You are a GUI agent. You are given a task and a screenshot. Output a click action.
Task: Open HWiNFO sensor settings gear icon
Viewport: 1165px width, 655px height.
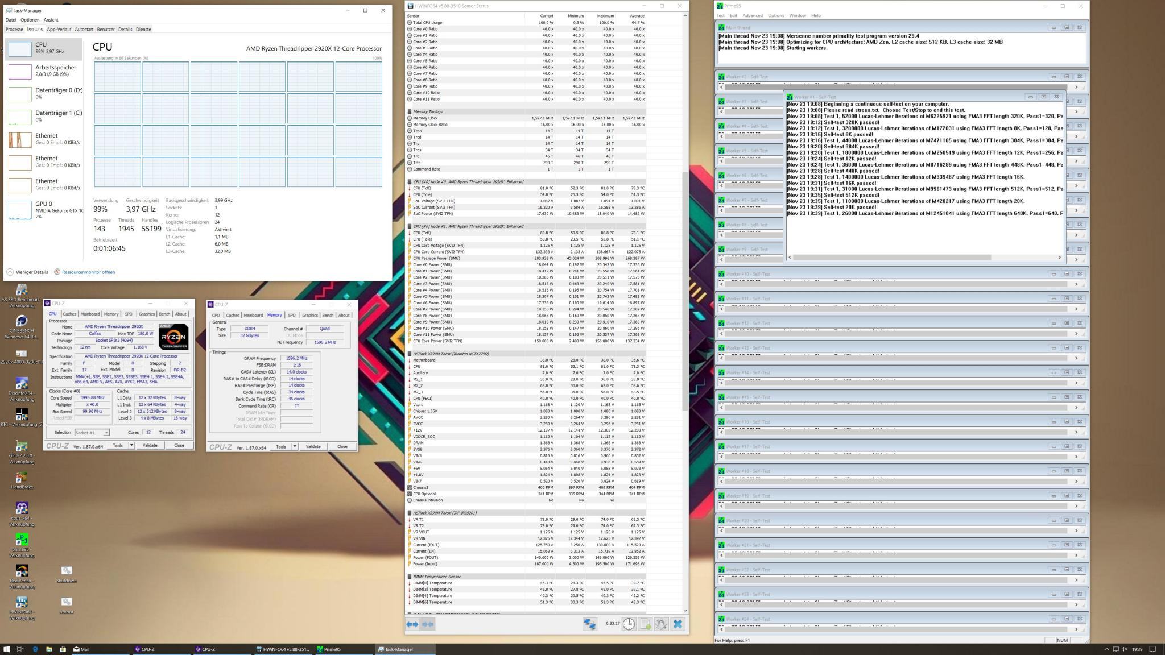click(x=661, y=624)
